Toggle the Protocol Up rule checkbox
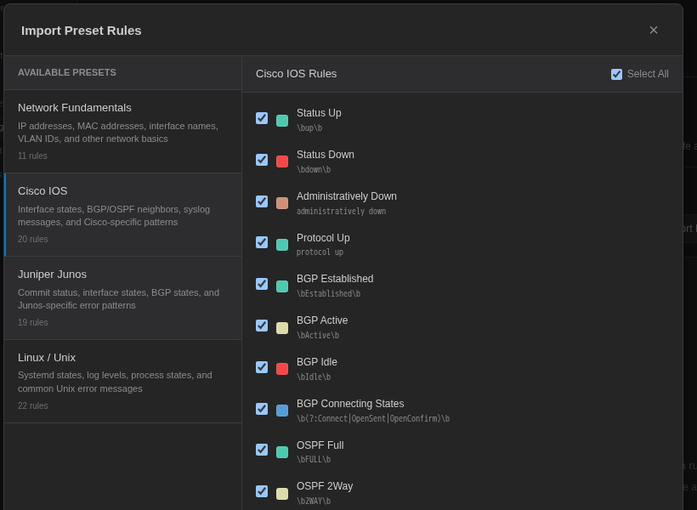This screenshot has width=697, height=510. pyautogui.click(x=262, y=242)
